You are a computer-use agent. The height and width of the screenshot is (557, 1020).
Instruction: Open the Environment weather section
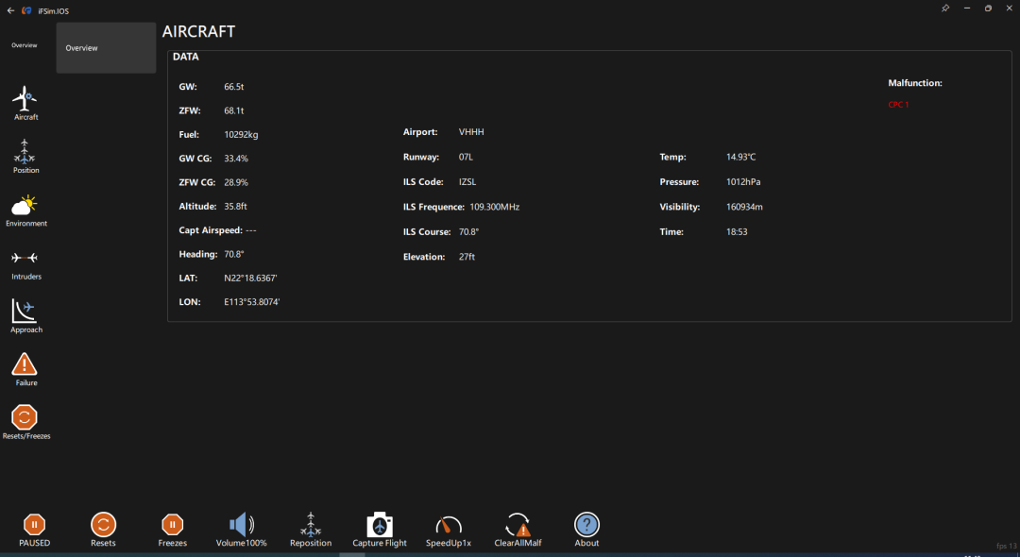[25, 207]
